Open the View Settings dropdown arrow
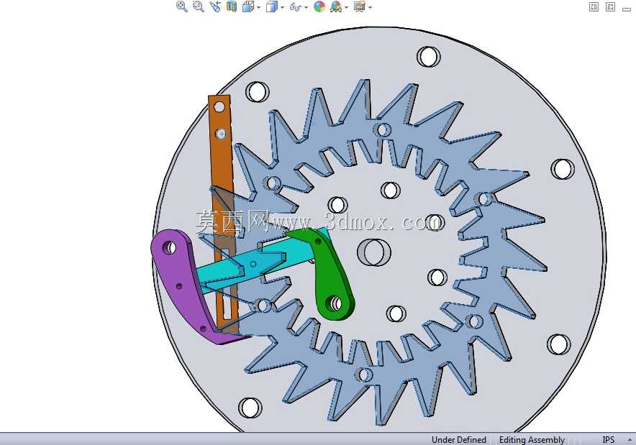Screen dimensions: 636x445 click(370, 7)
